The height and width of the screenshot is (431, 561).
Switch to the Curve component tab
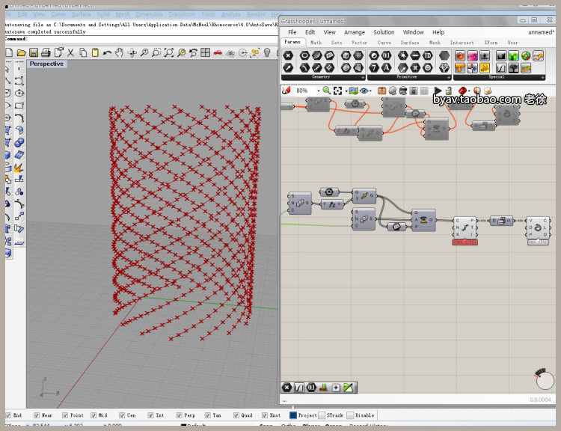(384, 43)
